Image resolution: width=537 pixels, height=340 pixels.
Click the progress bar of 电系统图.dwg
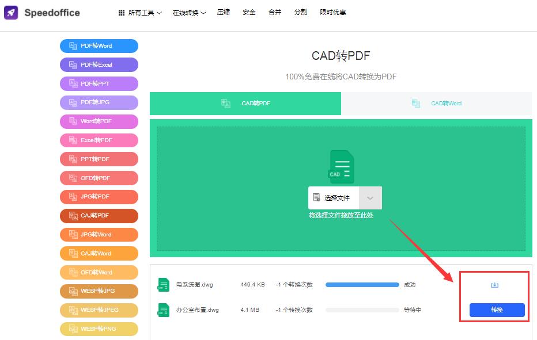point(362,285)
